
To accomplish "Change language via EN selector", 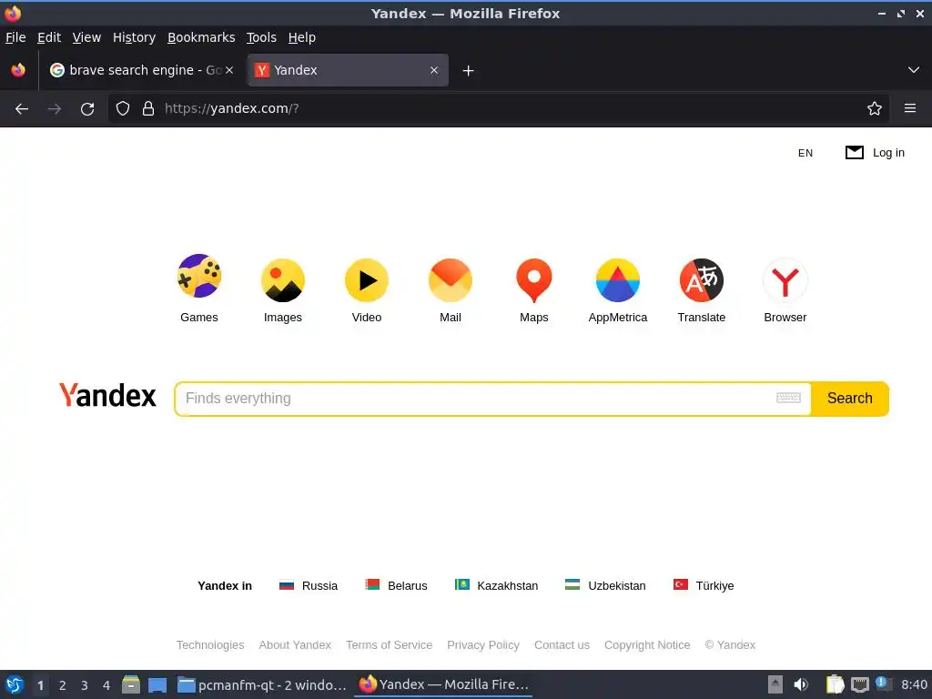I will coord(805,153).
